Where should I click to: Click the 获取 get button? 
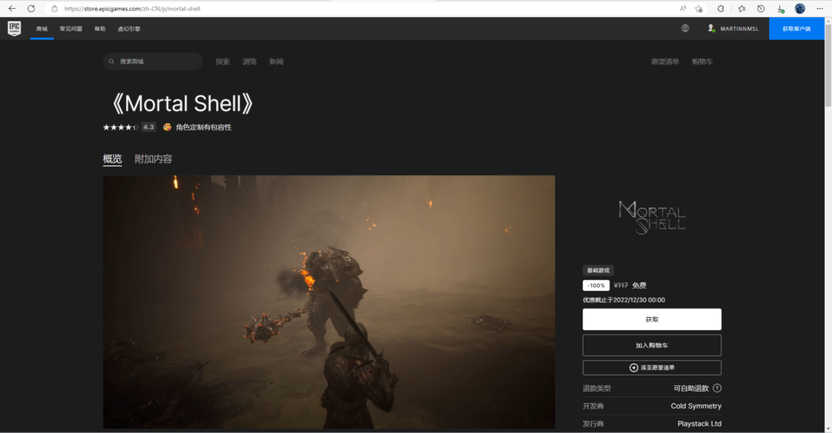click(652, 319)
